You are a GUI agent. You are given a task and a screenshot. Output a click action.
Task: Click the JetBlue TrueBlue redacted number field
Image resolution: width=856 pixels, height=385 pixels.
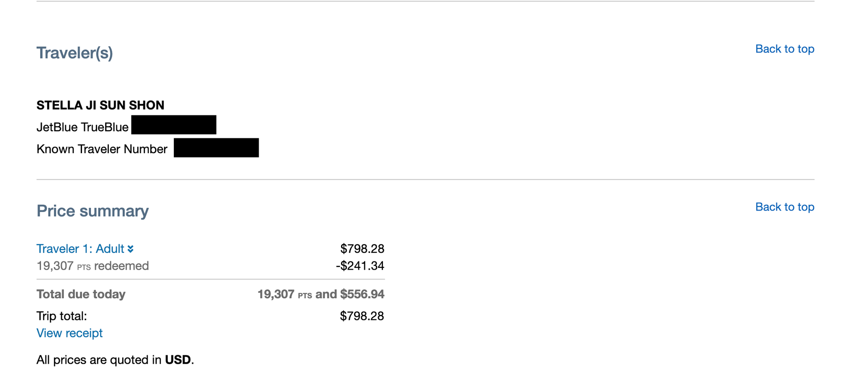point(174,125)
